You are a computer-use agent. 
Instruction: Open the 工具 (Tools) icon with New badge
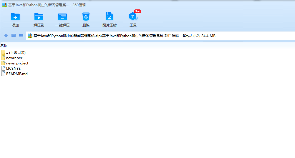coord(133,16)
